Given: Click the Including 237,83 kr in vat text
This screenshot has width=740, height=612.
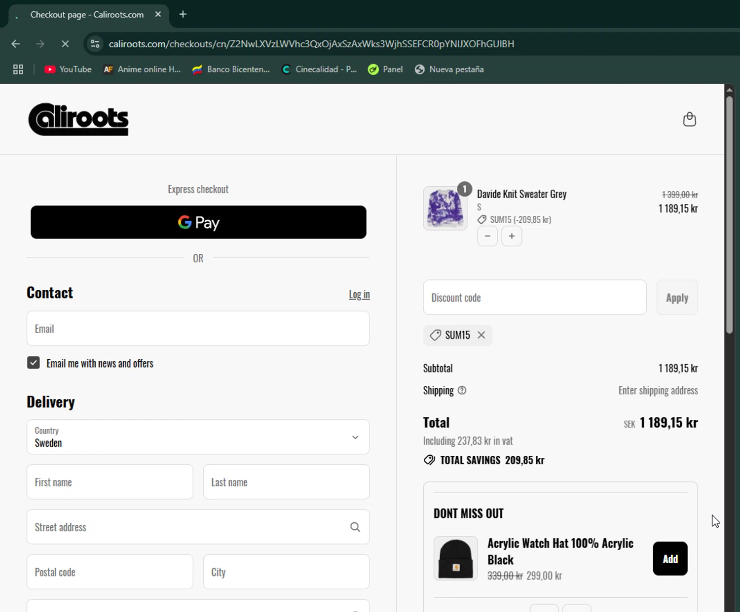Looking at the screenshot, I should (x=468, y=441).
